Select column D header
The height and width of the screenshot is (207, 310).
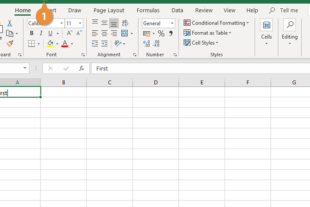coord(156,82)
